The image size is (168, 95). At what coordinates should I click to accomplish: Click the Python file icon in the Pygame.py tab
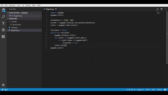pos(44,9)
